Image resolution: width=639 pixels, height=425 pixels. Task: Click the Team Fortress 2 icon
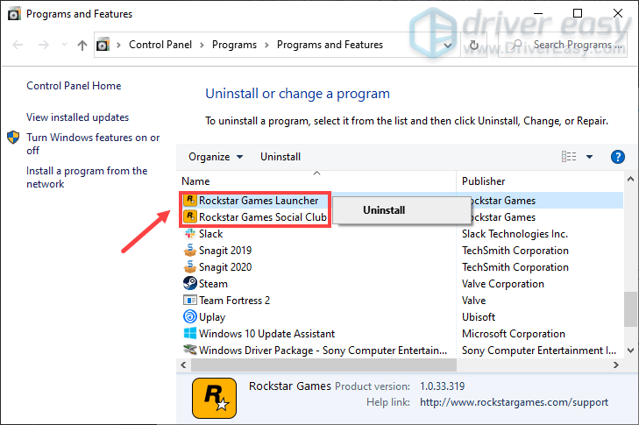click(190, 301)
